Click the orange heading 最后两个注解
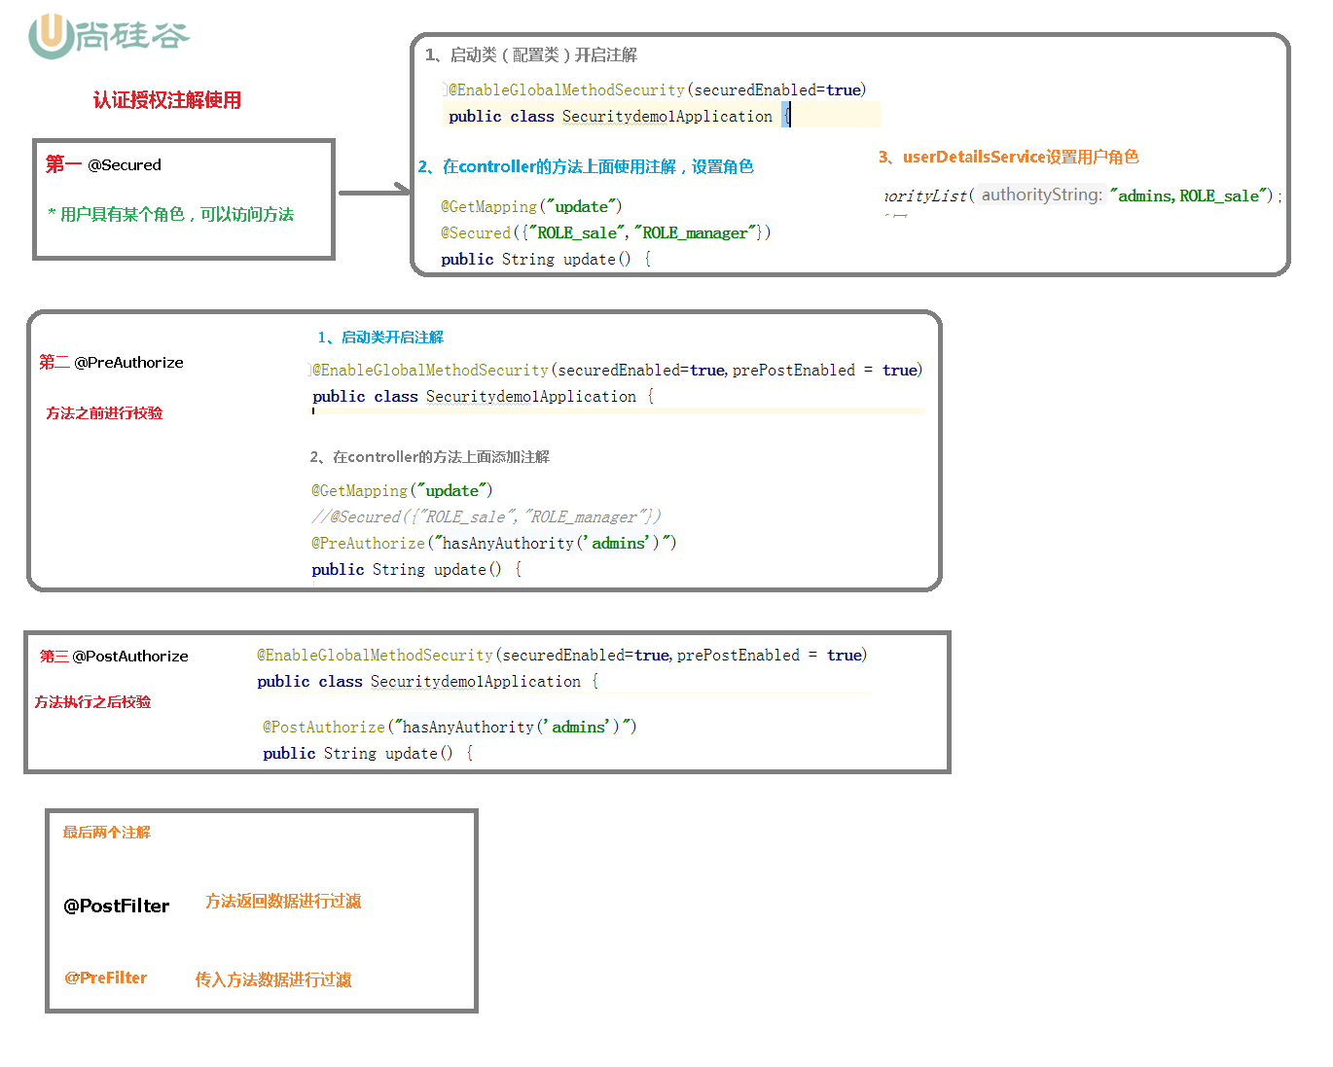1333x1067 pixels. 107,833
